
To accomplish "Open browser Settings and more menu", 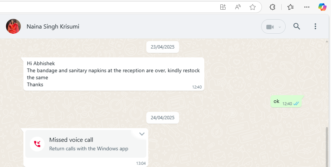I will pos(307,7).
